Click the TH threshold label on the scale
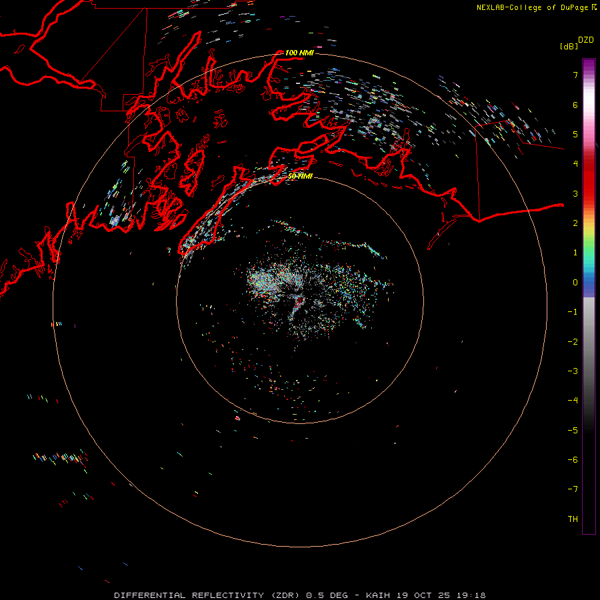The image size is (600, 600). (573, 519)
